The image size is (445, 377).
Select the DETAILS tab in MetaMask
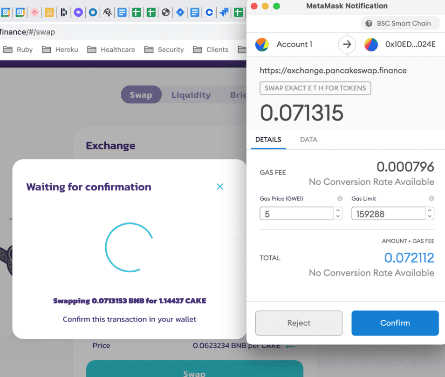click(x=268, y=140)
